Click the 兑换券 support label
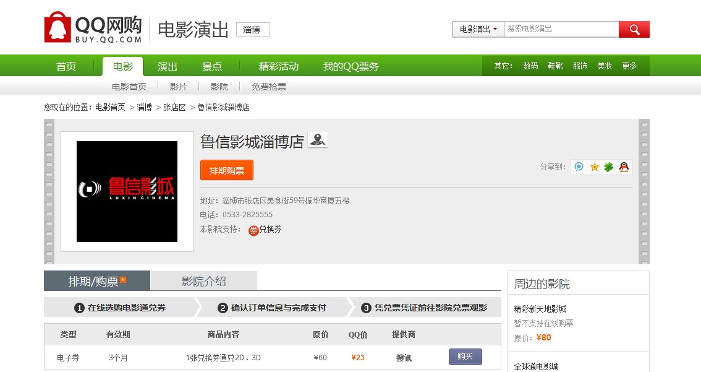This screenshot has height=372, width=701. coord(271,229)
